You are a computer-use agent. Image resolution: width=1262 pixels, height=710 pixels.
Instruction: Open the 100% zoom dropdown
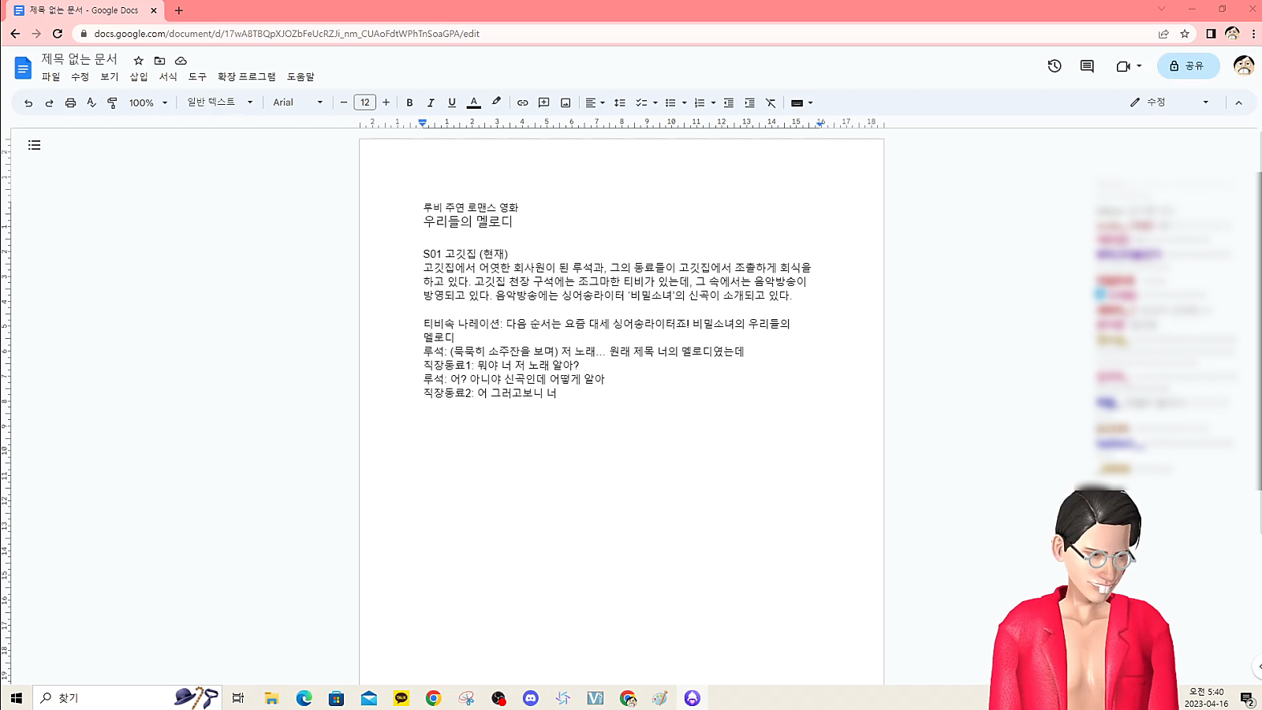pos(148,102)
